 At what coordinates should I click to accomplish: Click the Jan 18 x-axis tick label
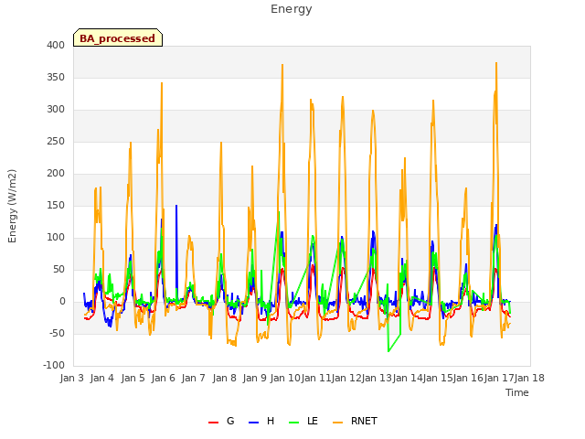click(x=530, y=378)
